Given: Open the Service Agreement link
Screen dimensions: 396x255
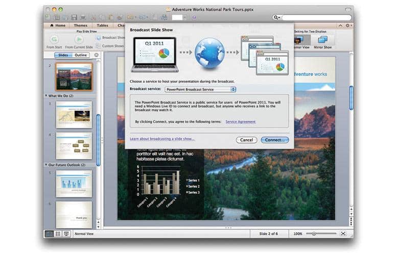Looking at the screenshot, I should click(x=240, y=122).
